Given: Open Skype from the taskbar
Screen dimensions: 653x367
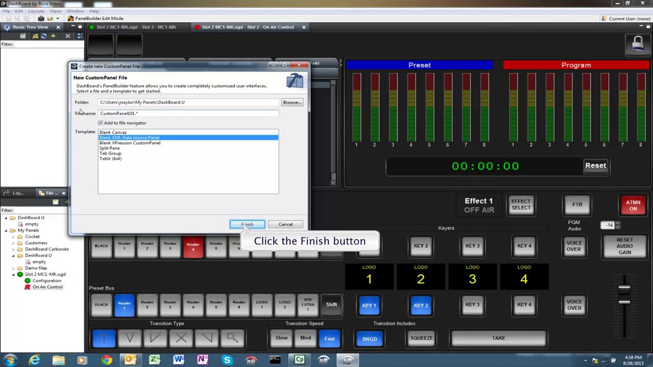Looking at the screenshot, I should tap(227, 360).
